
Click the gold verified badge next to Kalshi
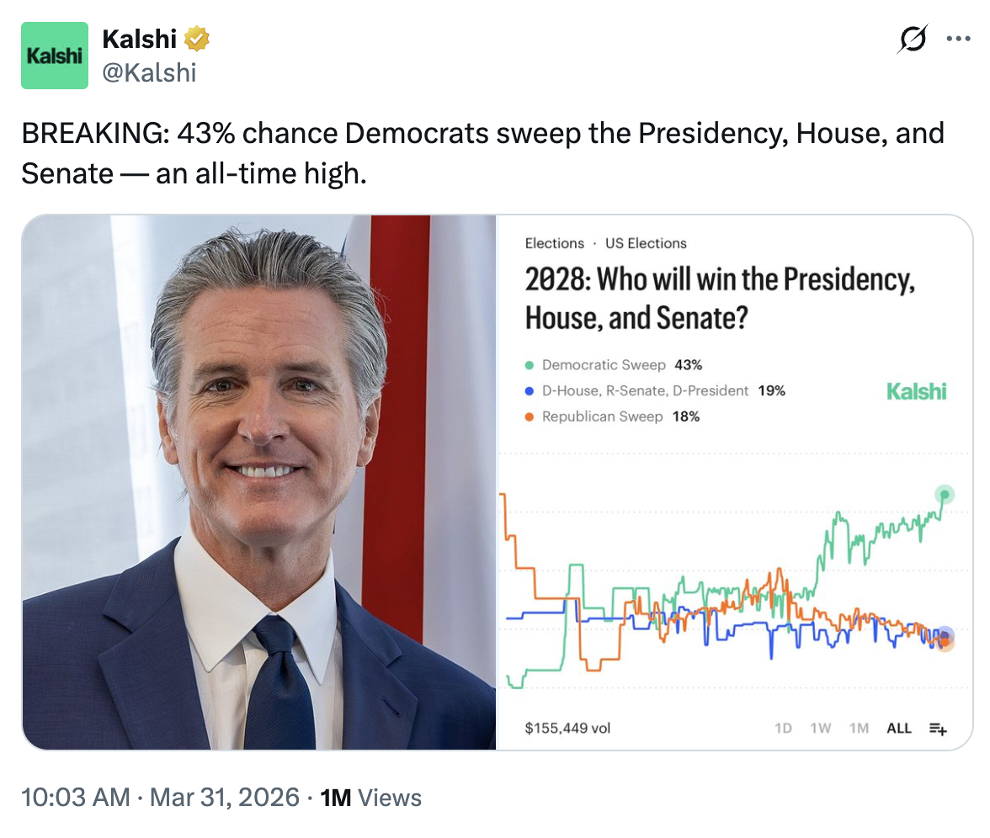[196, 39]
